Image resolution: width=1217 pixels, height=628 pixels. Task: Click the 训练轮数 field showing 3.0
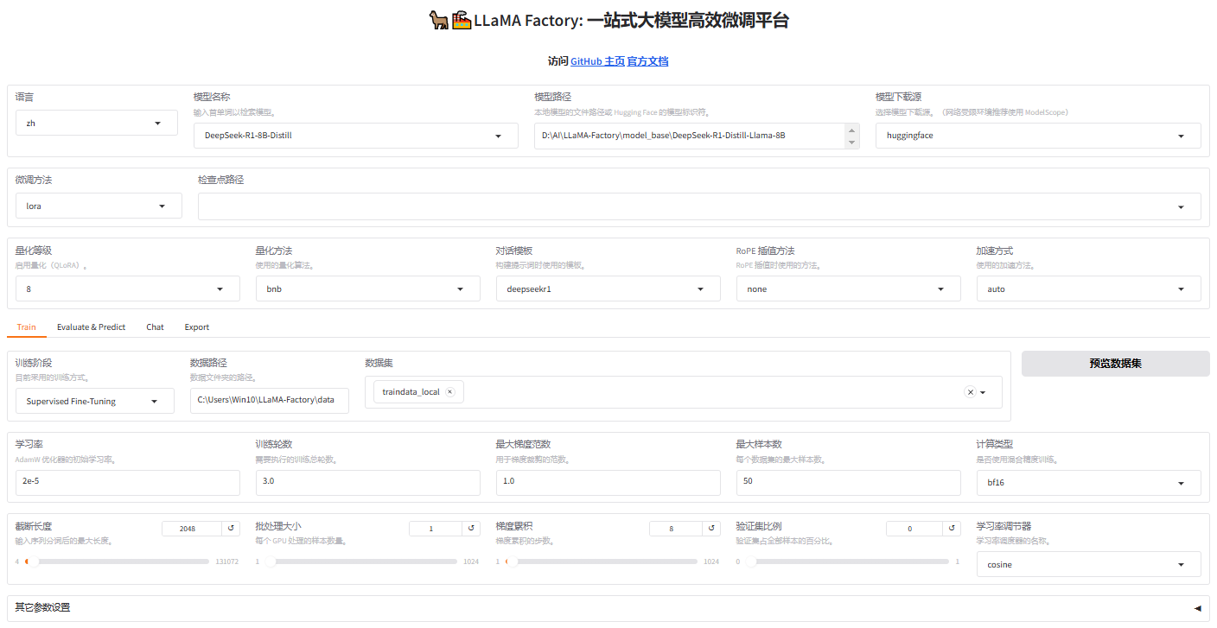tap(367, 483)
